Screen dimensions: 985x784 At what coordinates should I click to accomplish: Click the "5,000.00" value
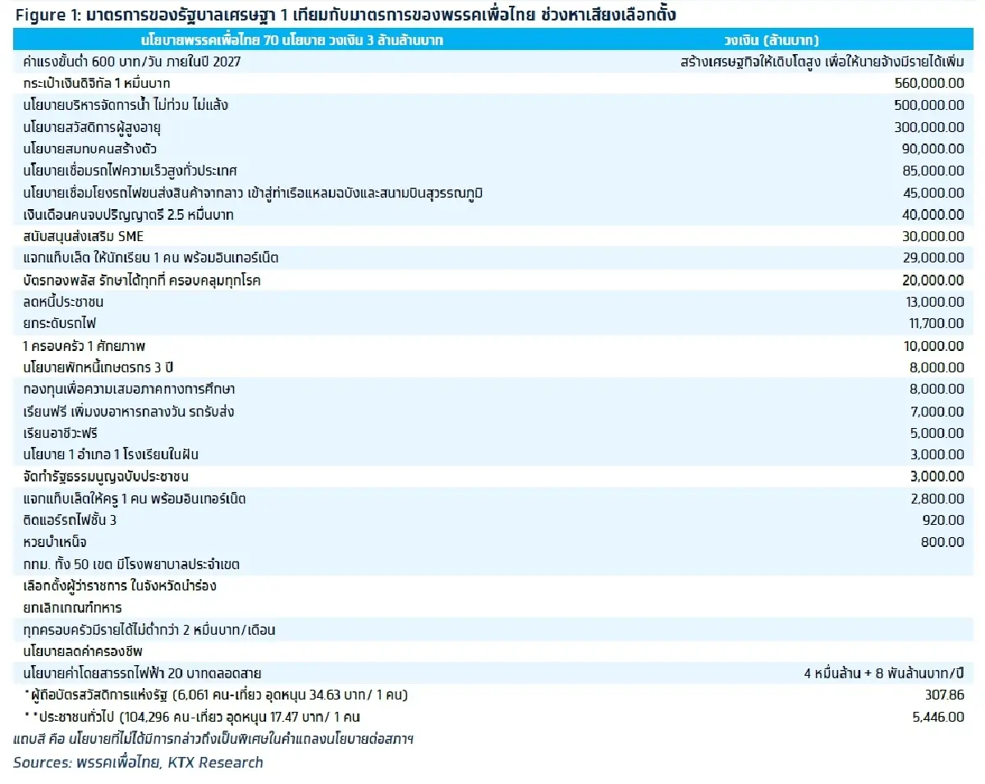coord(937,433)
